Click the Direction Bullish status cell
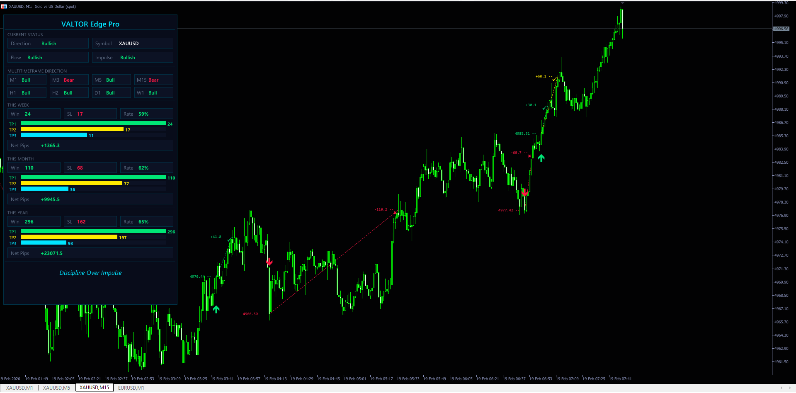This screenshot has width=796, height=393. (x=48, y=44)
